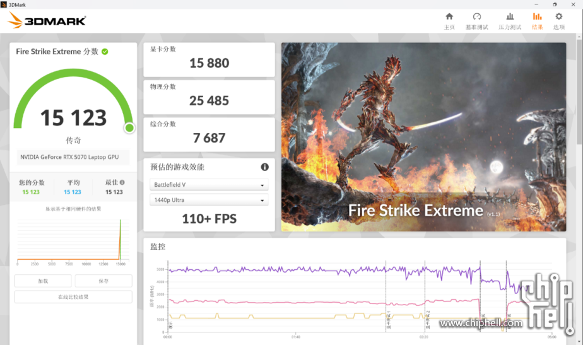This screenshot has width=583, height=345.
Task: Click the 监控 monitoring heading
Action: click(x=158, y=247)
